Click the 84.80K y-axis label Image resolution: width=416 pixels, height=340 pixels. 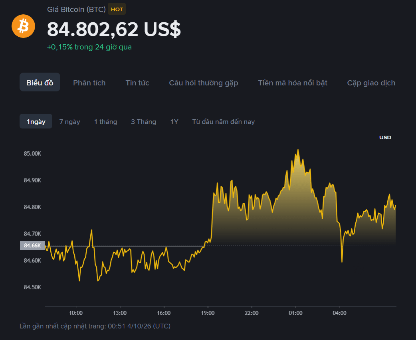pyautogui.click(x=32, y=207)
